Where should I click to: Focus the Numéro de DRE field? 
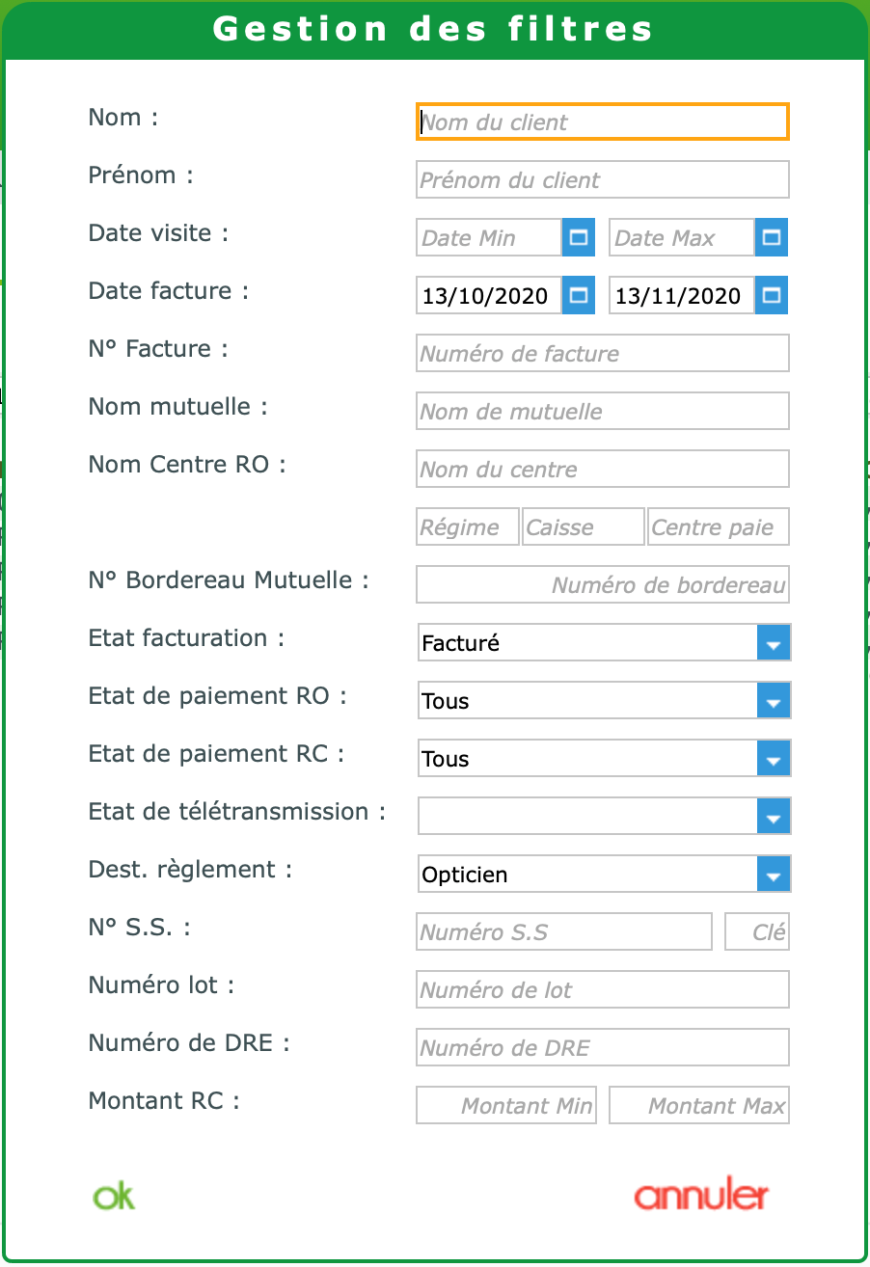[603, 1047]
